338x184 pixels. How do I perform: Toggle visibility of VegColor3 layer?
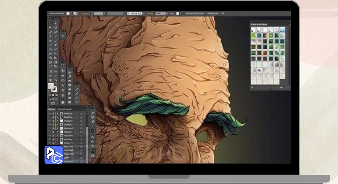point(49,136)
